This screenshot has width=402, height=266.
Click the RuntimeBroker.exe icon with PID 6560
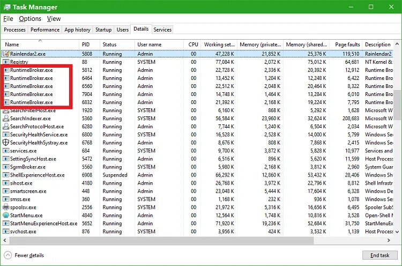point(6,86)
